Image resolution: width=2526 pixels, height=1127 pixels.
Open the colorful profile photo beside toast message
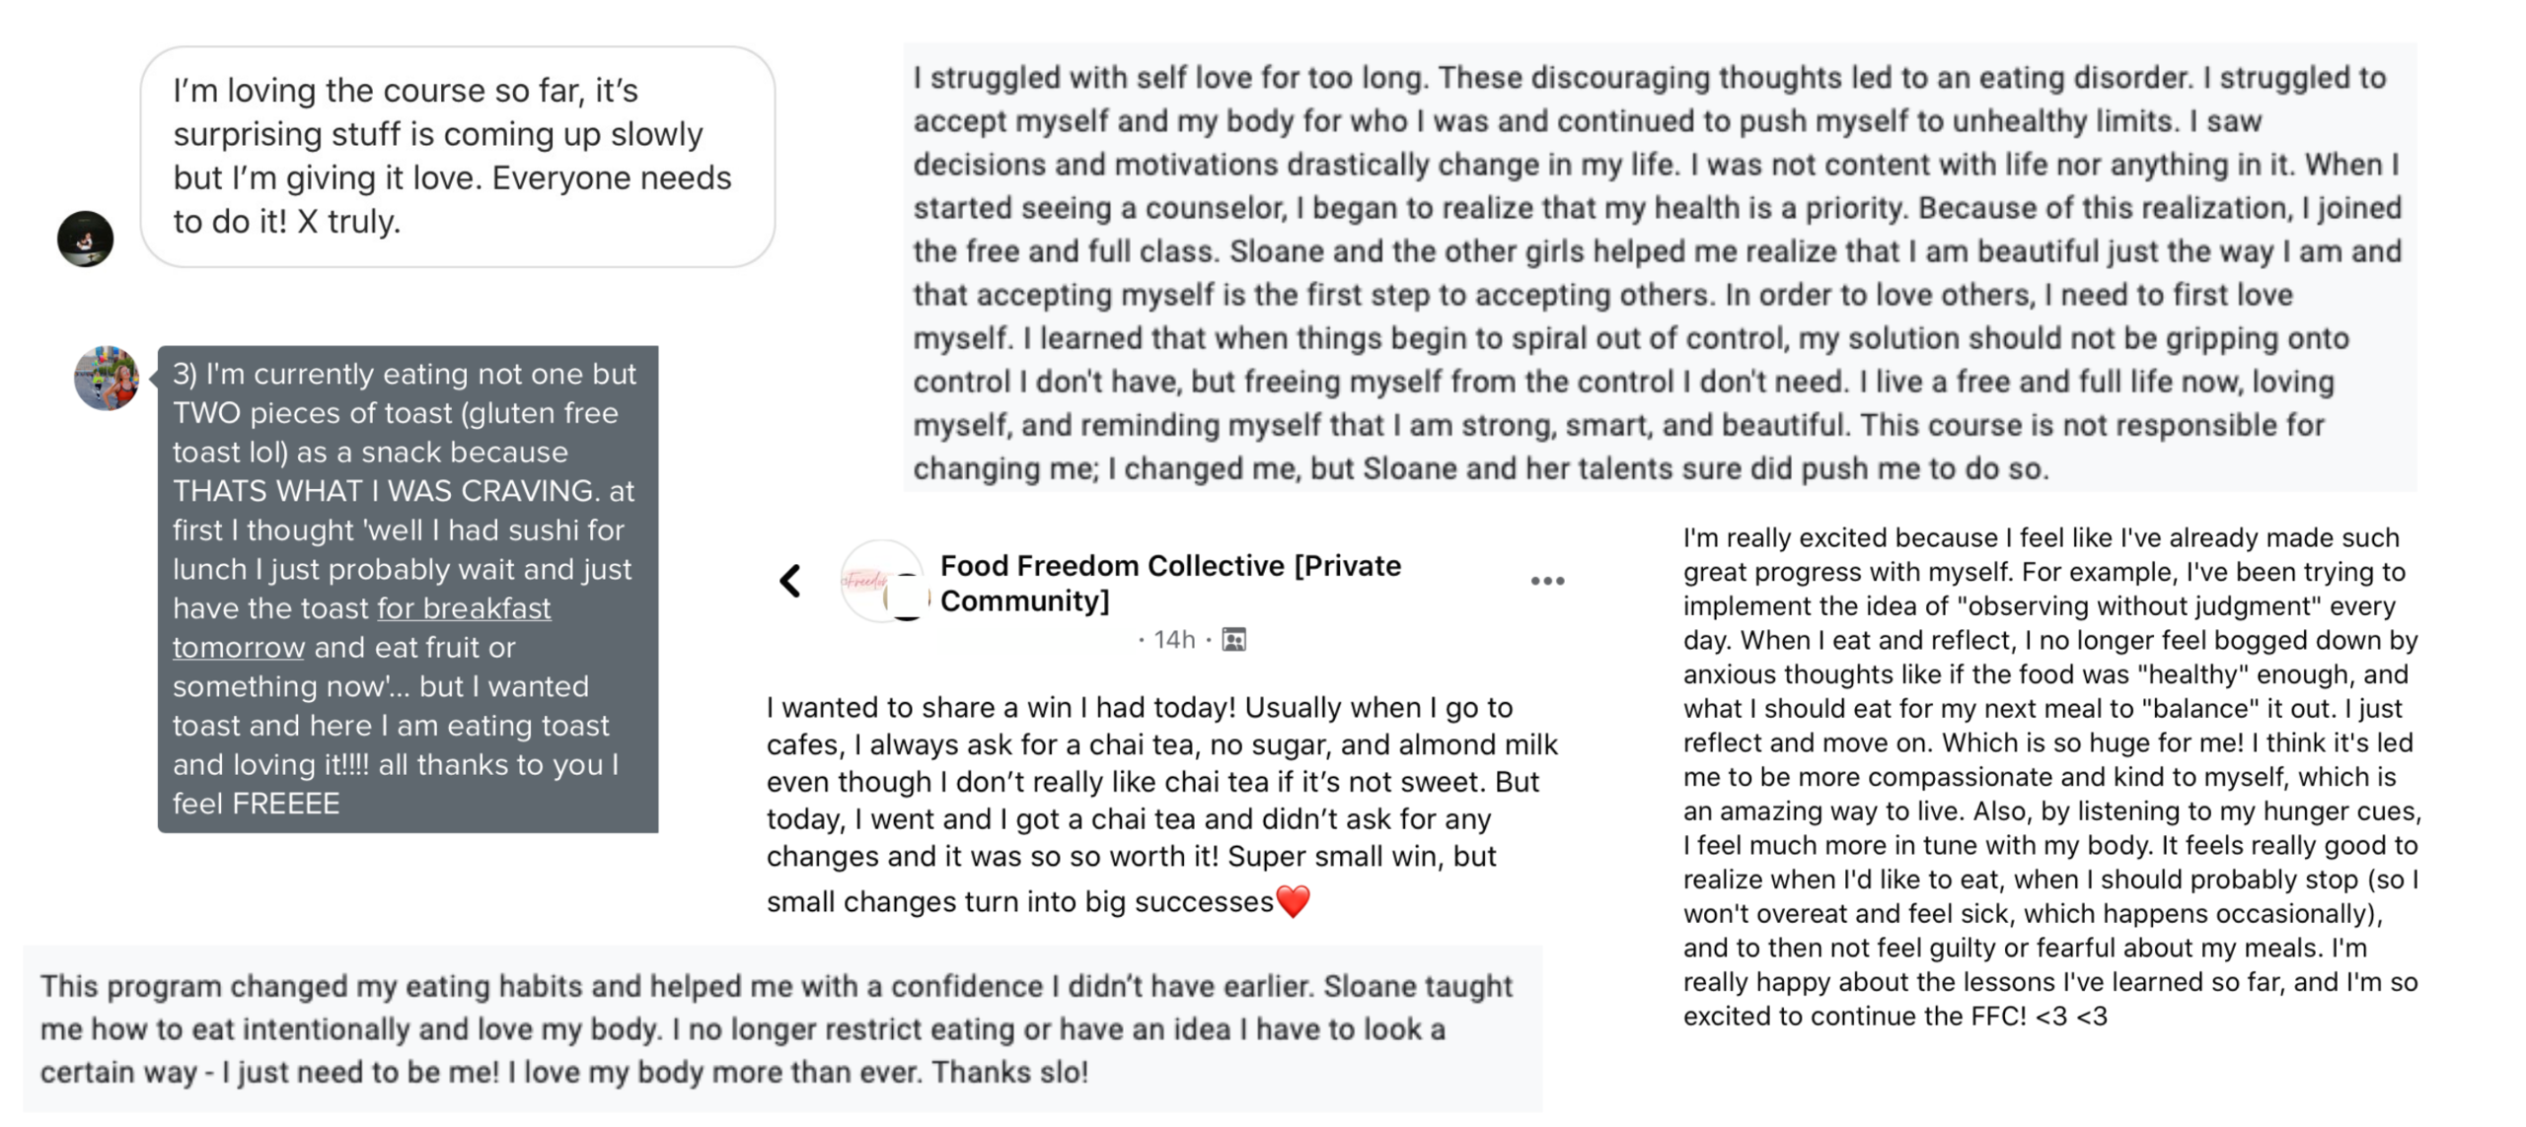tap(107, 378)
